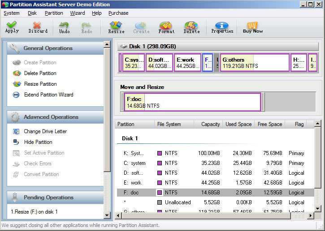325x231 pixels.
Task: Click the Delete Partition link
Action: 40,73
